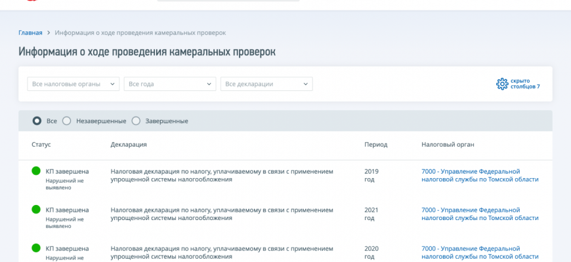
Task: Go to 'Главная' breadcrumb link
Action: pyautogui.click(x=30, y=32)
